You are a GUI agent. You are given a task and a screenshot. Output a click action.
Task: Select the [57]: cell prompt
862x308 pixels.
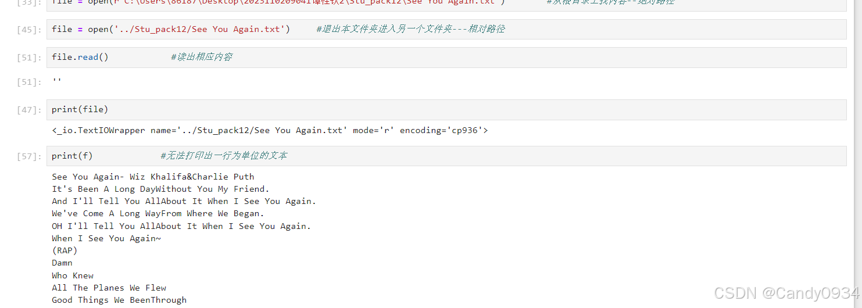(x=30, y=156)
